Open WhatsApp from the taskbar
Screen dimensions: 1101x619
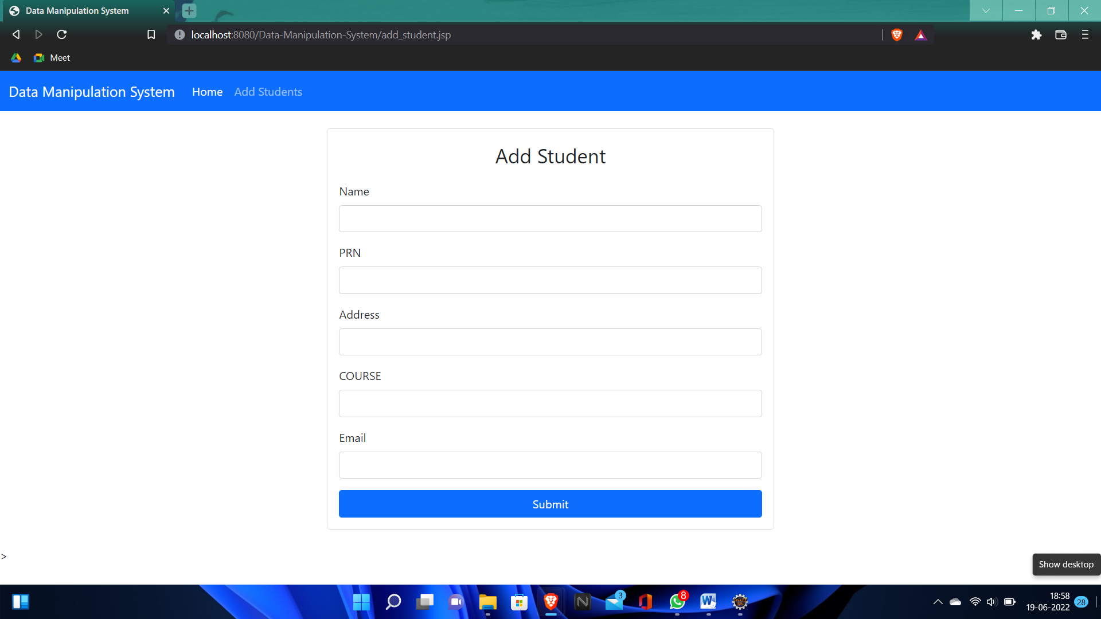[677, 602]
